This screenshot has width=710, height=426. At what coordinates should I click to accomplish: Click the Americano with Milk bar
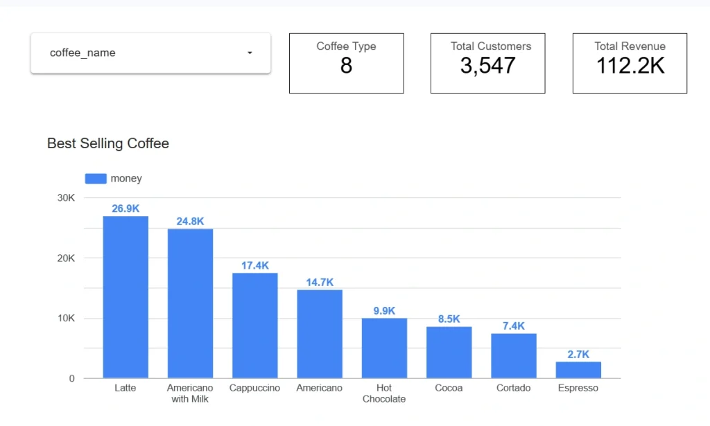(190, 303)
